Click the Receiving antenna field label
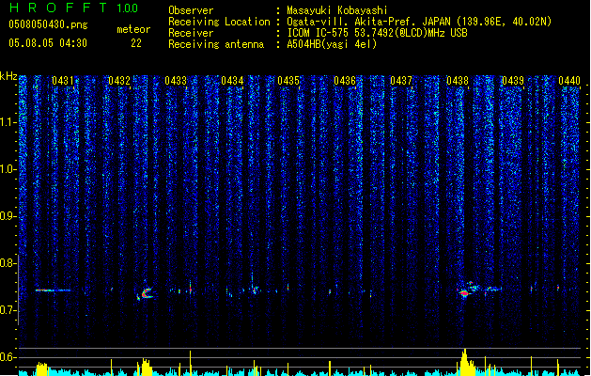Screen dimensions: 591x376 tap(216, 44)
